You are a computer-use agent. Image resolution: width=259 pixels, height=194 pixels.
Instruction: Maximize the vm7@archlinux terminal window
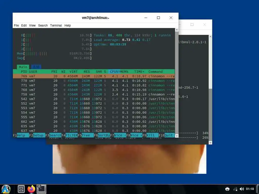[158, 18]
